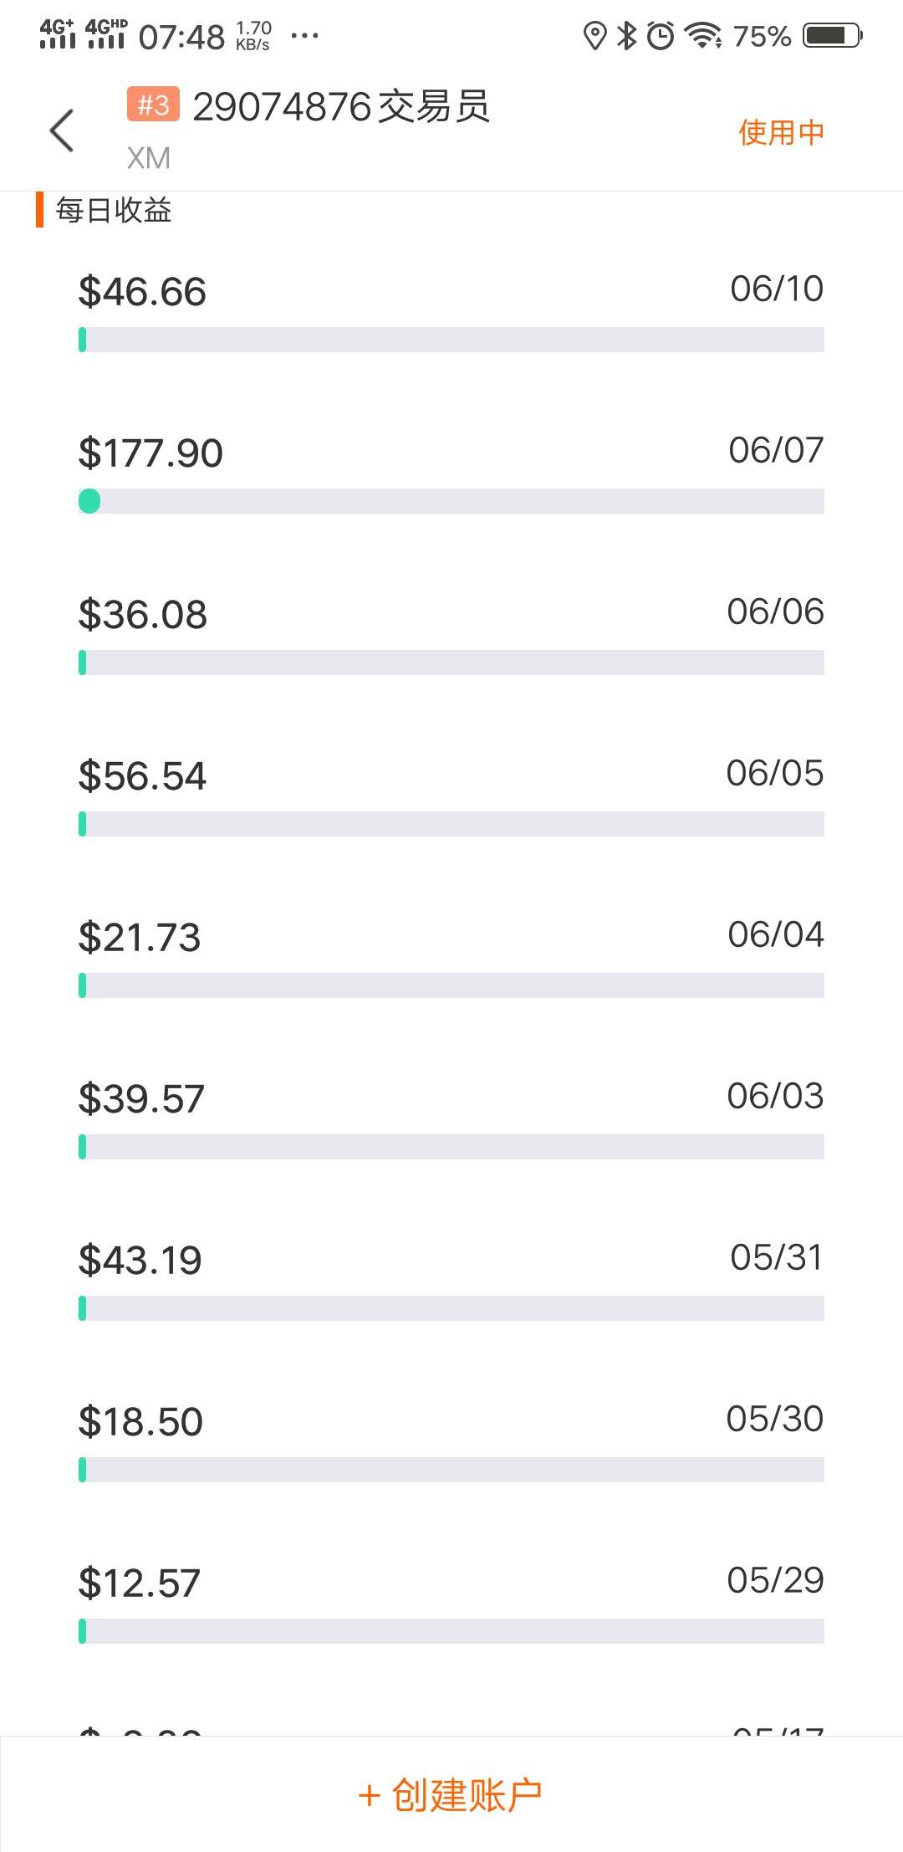Tap the alarm clock status icon
The width and height of the screenshot is (903, 1852).
coord(661,36)
